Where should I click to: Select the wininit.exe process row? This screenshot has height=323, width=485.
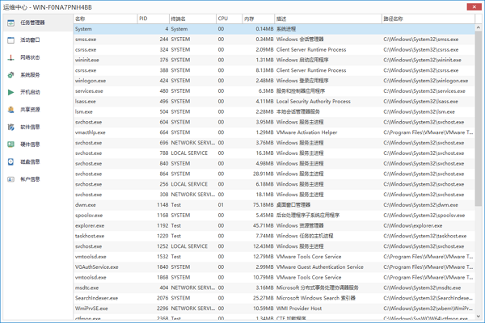[x=274, y=60]
